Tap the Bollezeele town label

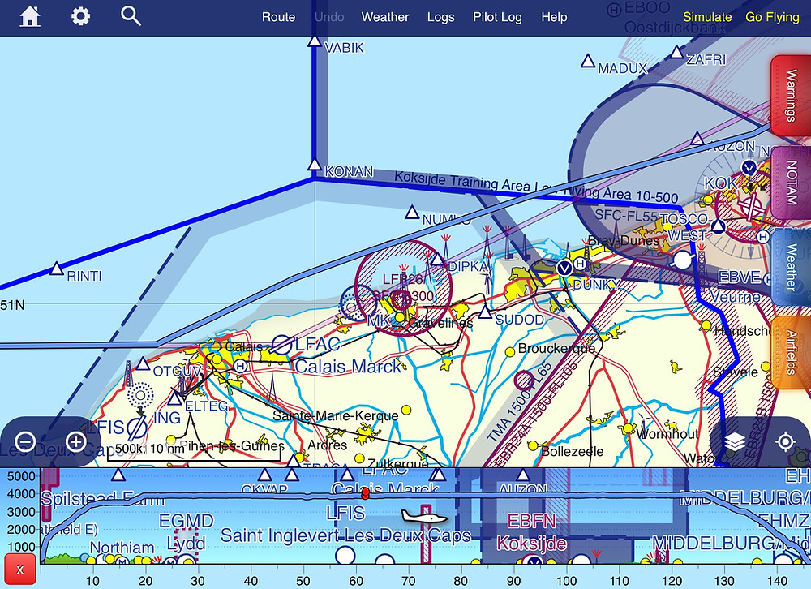pos(572,451)
